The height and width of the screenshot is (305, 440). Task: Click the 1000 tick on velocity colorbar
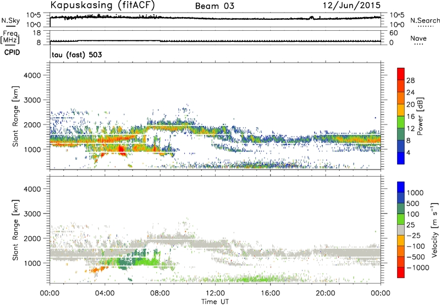click(415, 193)
